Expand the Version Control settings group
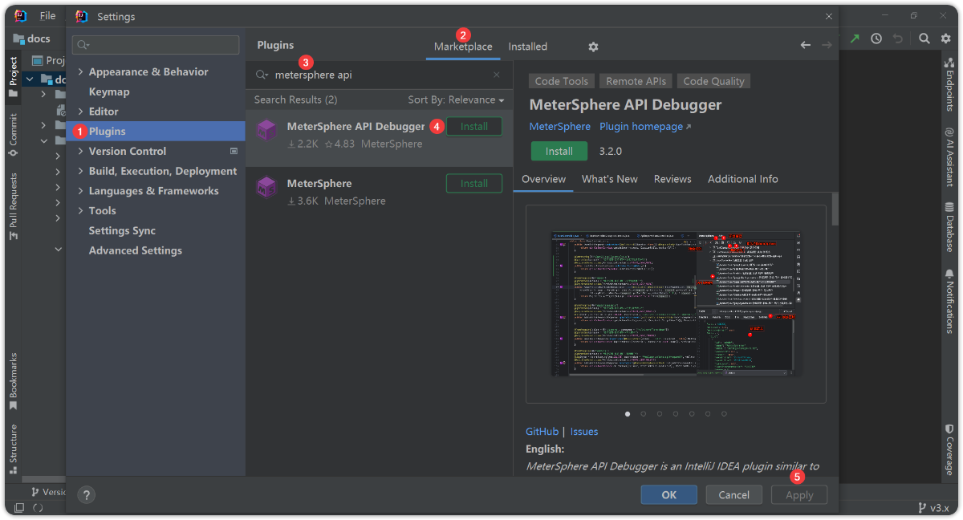This screenshot has width=963, height=520. [x=80, y=151]
